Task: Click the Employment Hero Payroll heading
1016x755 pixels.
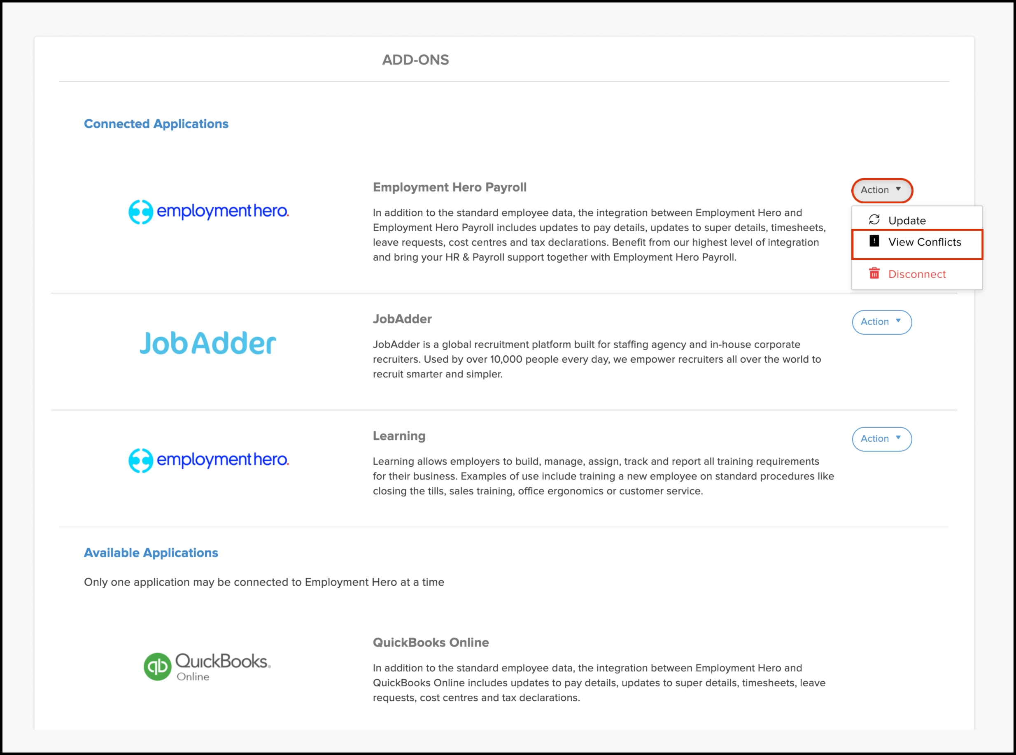Action: tap(449, 187)
